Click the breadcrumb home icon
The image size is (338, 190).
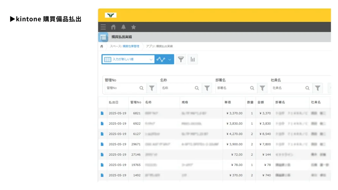(x=102, y=46)
